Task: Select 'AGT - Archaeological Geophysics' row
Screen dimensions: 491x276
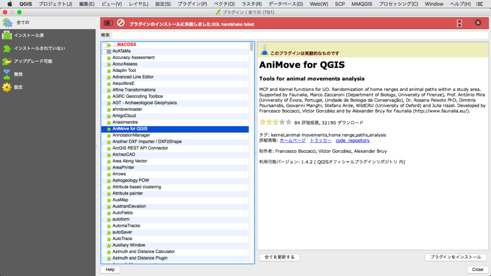Action: (x=175, y=103)
